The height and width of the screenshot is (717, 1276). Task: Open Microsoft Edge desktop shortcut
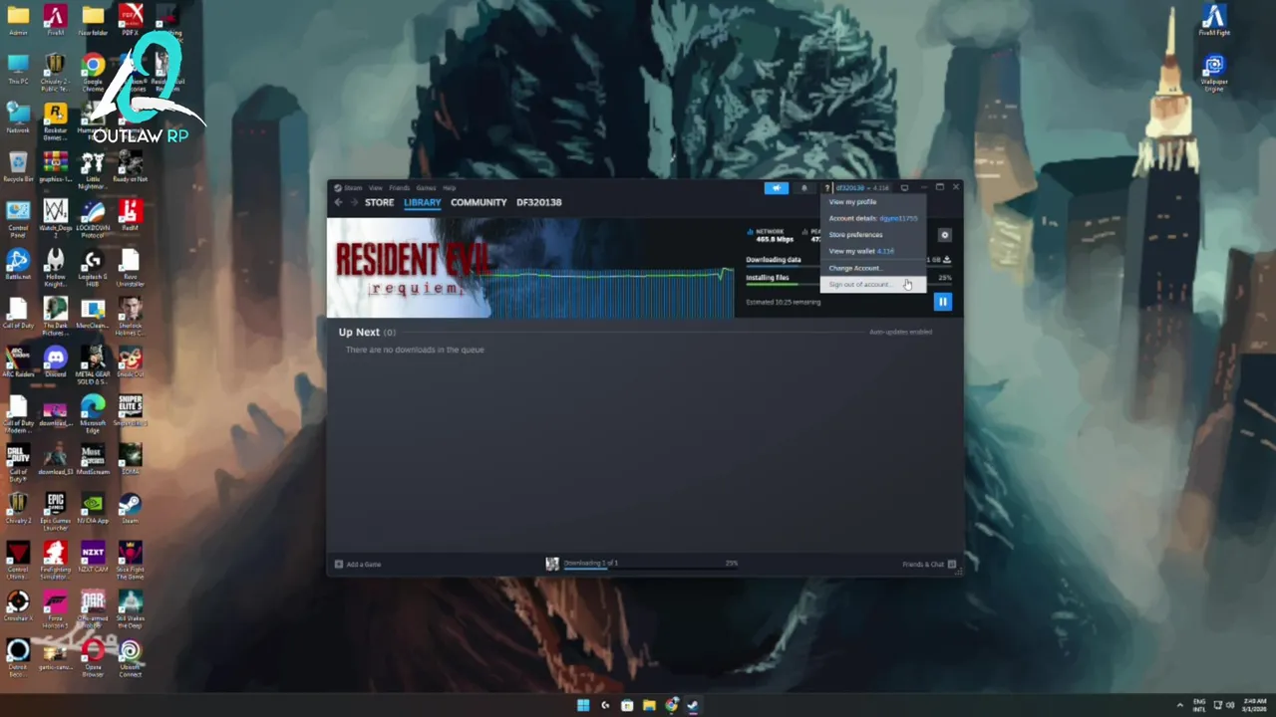coord(93,413)
